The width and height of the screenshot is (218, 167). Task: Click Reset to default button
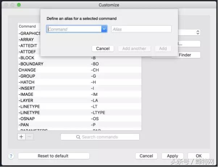click(x=54, y=156)
